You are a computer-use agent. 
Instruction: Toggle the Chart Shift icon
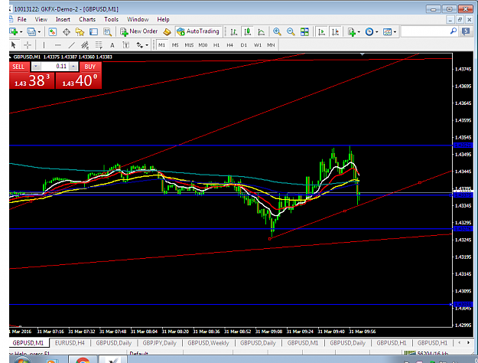tap(335, 31)
